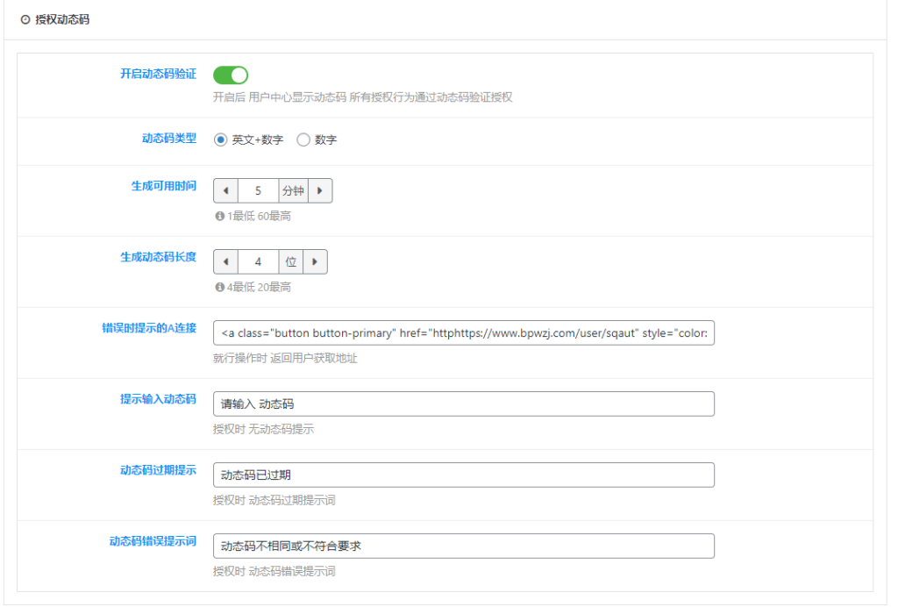Image resolution: width=898 pixels, height=607 pixels.
Task: Click the 分钟 unit label in the stepper
Action: (292, 190)
